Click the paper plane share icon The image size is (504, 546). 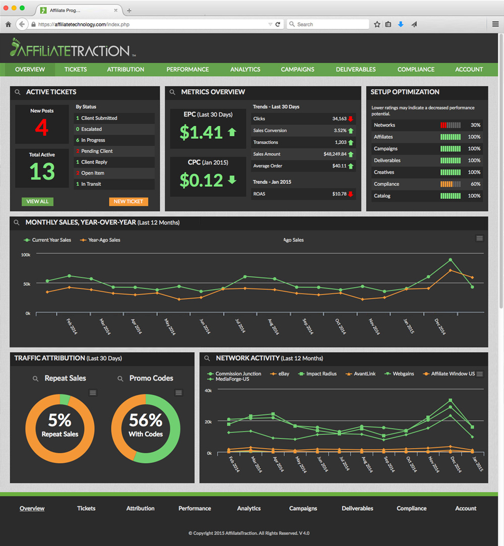[414, 24]
